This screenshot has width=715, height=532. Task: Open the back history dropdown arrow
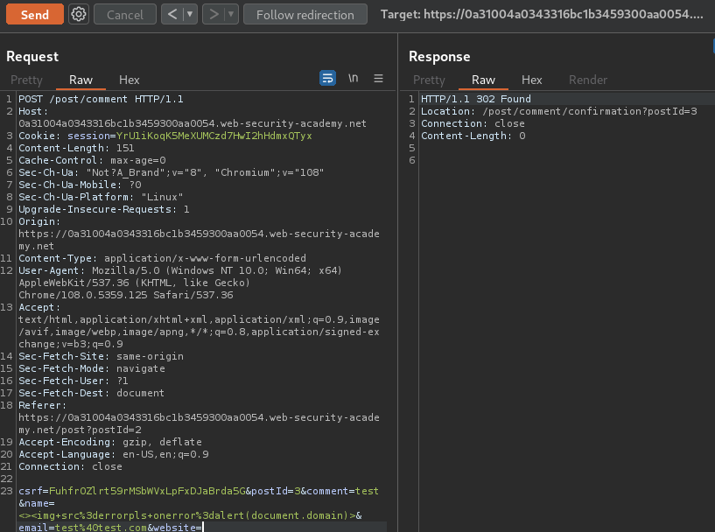tap(190, 15)
